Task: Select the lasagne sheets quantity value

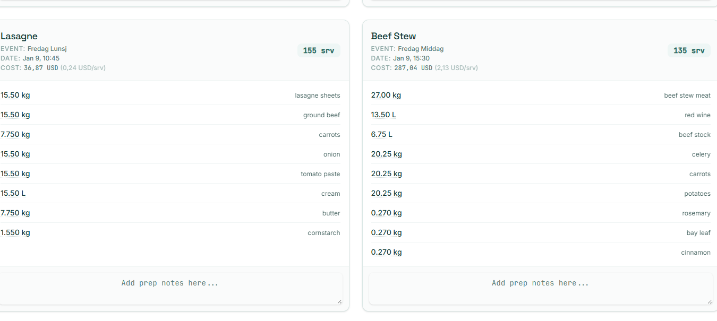Action: (15, 96)
